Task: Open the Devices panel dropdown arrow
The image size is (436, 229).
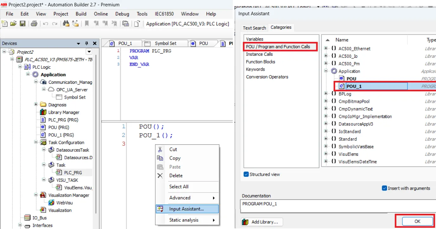Action: pyautogui.click(x=78, y=43)
